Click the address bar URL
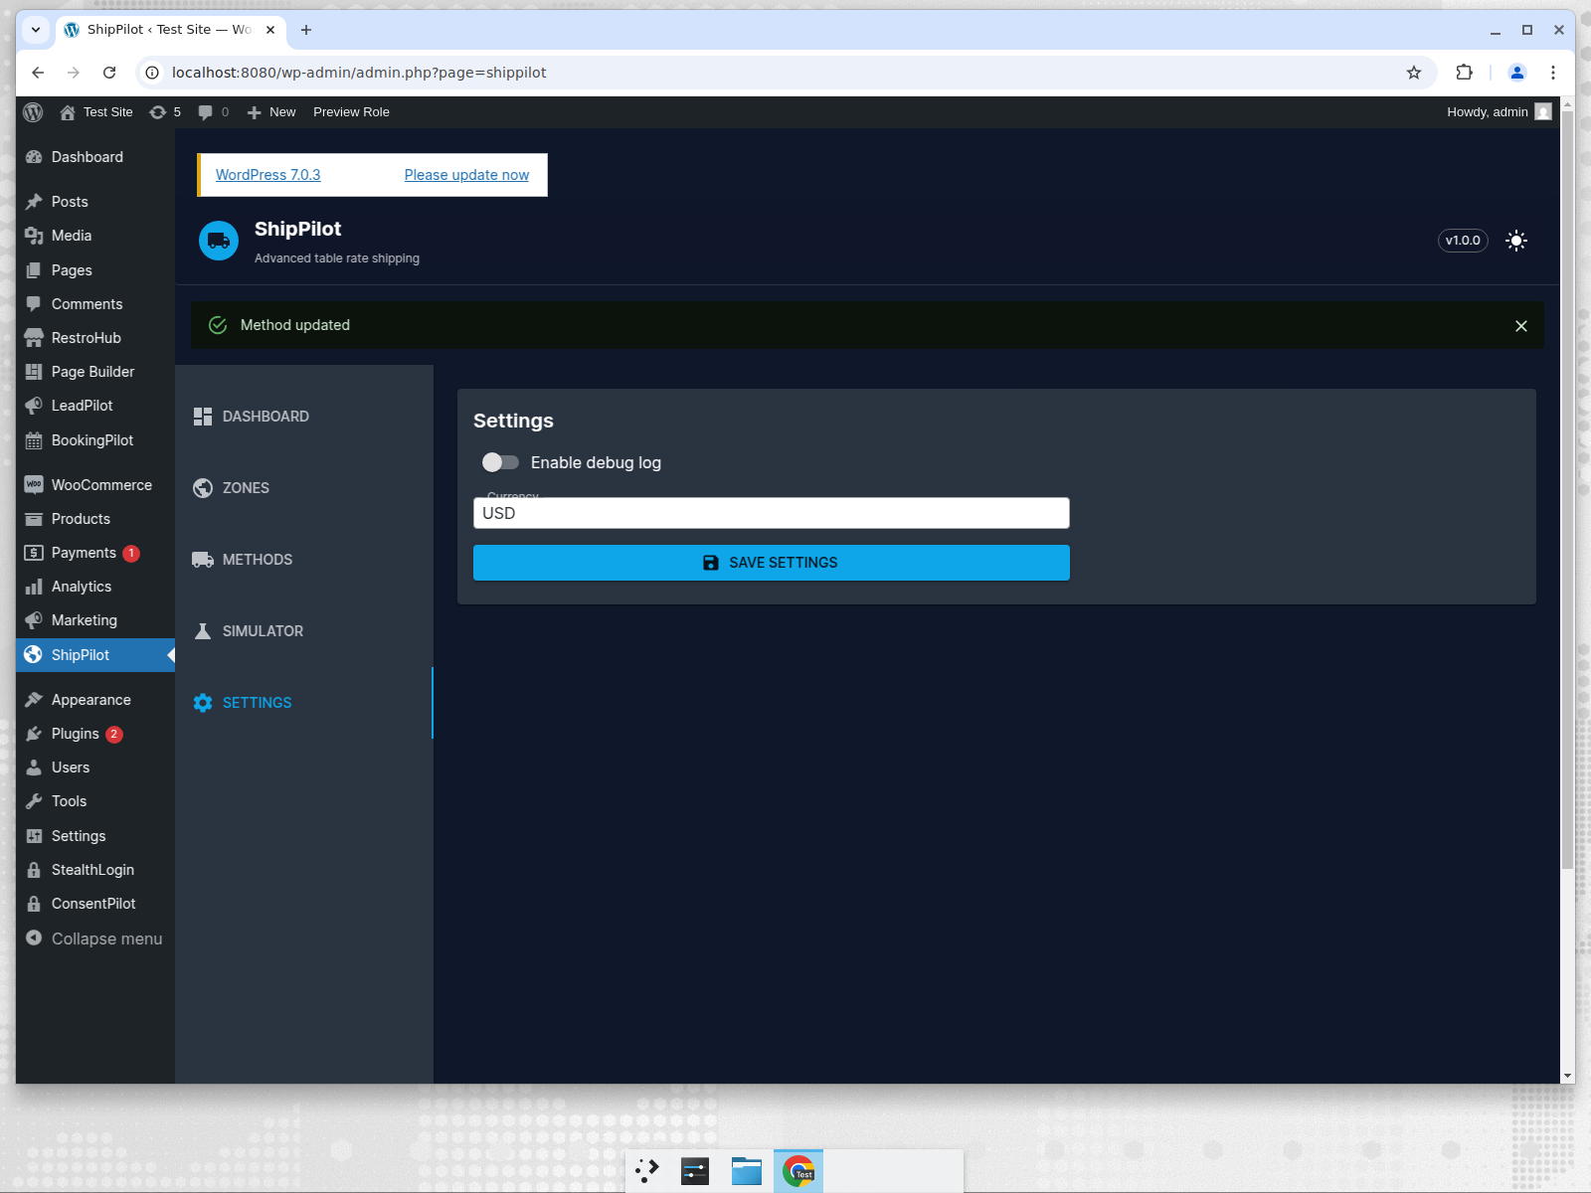 [x=359, y=73]
